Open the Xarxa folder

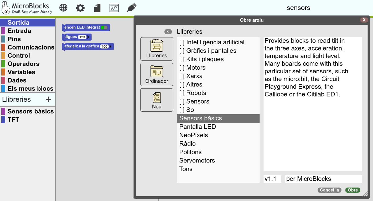[218, 76]
